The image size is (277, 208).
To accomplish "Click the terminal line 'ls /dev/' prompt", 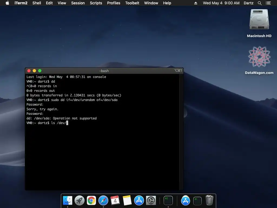I will point(47,123).
